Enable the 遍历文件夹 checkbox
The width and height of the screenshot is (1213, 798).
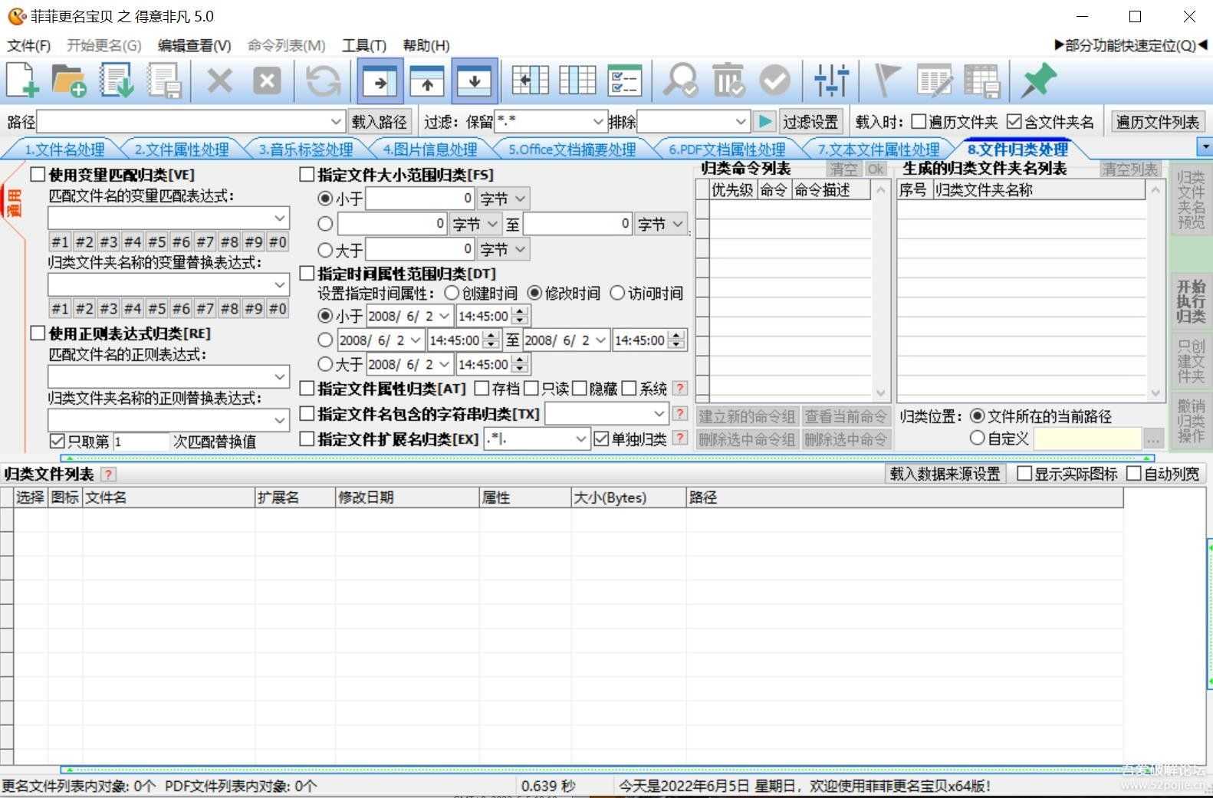click(x=919, y=122)
